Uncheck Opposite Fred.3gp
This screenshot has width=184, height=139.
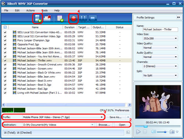pyautogui.click(x=5, y=44)
